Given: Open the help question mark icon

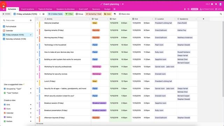Looking at the screenshot, I should 212,4.
